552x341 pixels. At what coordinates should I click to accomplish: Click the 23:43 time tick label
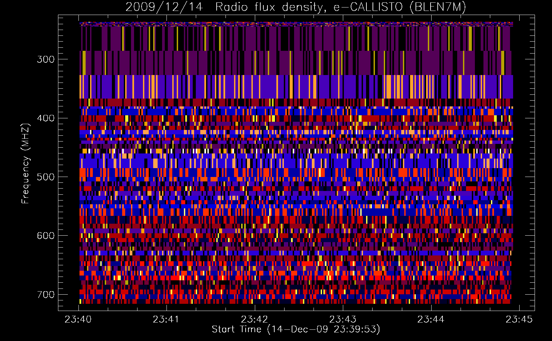click(x=343, y=319)
